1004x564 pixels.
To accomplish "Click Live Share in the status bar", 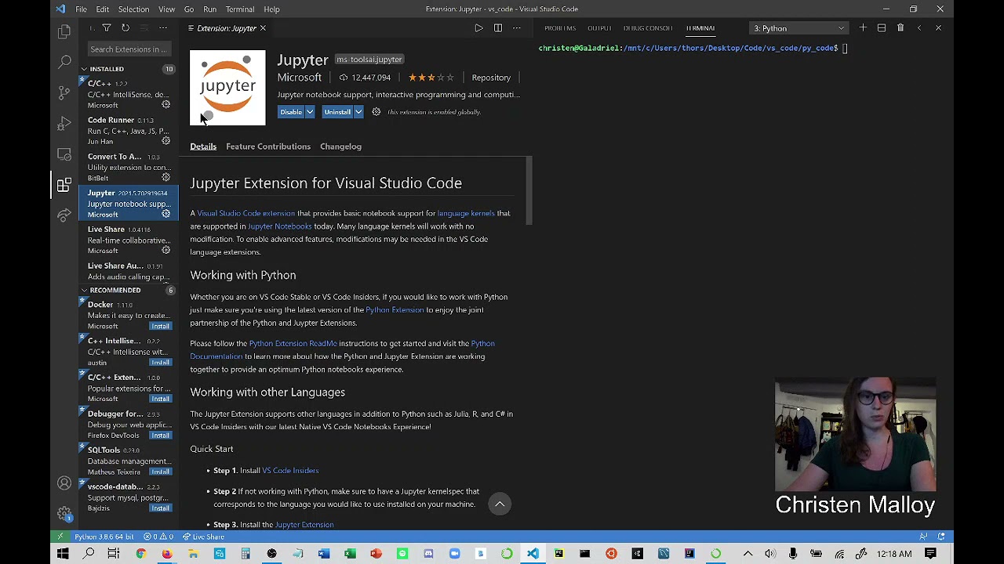I will (203, 537).
